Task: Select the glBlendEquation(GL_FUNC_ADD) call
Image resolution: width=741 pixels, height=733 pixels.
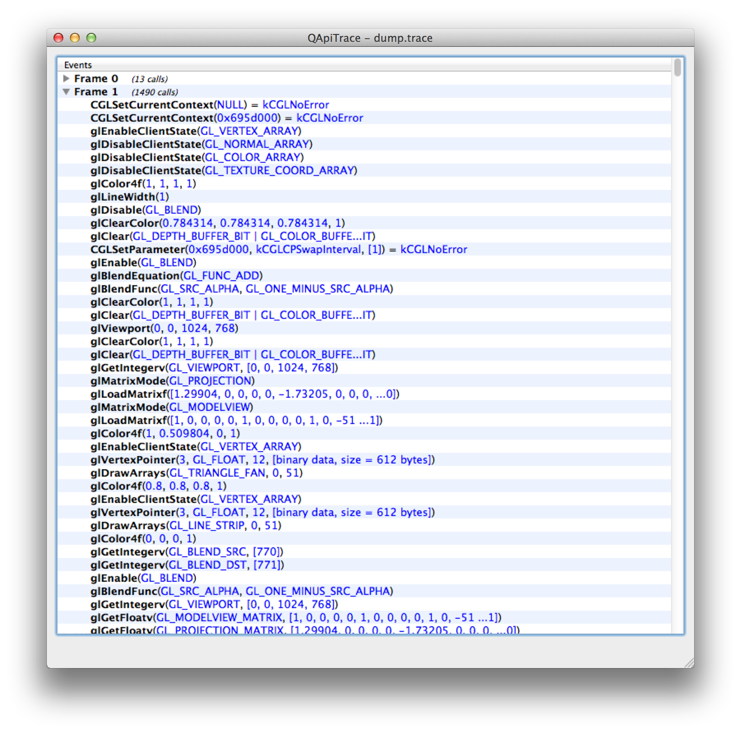Action: pos(177,276)
